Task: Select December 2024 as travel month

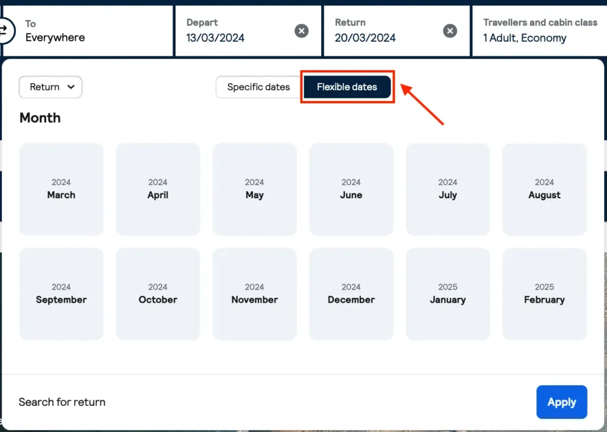Action: (x=351, y=294)
